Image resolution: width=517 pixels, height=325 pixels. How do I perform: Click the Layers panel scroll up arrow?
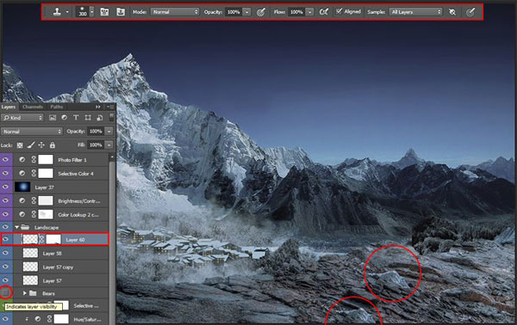pos(112,157)
